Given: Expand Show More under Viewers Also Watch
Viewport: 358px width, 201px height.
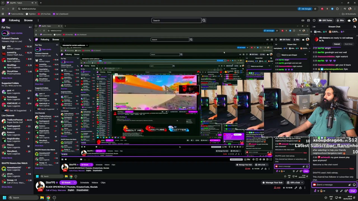Looking at the screenshot, I should [7, 187].
